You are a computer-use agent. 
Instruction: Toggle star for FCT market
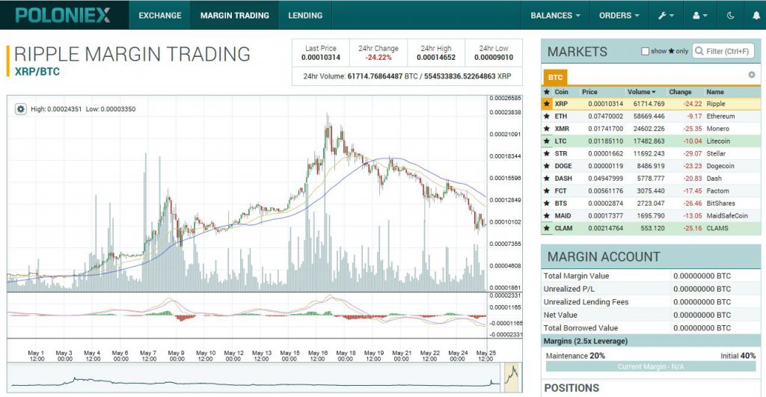pyautogui.click(x=547, y=191)
